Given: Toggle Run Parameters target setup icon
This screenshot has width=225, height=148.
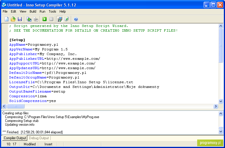Looking at the screenshot, I should pyautogui.click(x=60, y=19).
